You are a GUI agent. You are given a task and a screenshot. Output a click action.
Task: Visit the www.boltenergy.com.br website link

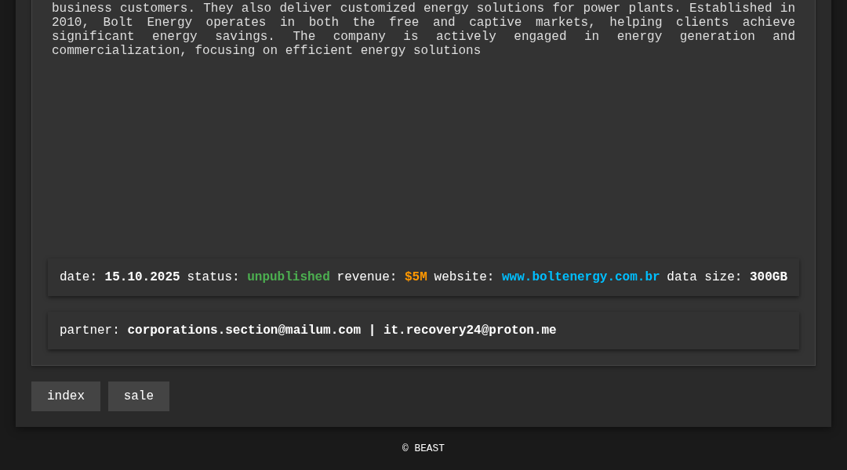[580, 277]
